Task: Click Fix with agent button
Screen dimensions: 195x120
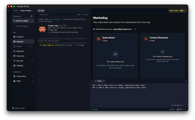Action: pyautogui.click(x=178, y=105)
